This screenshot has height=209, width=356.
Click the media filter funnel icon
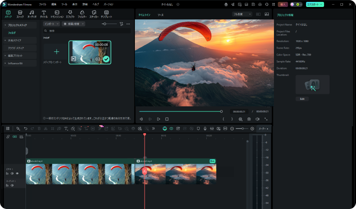click(x=121, y=24)
